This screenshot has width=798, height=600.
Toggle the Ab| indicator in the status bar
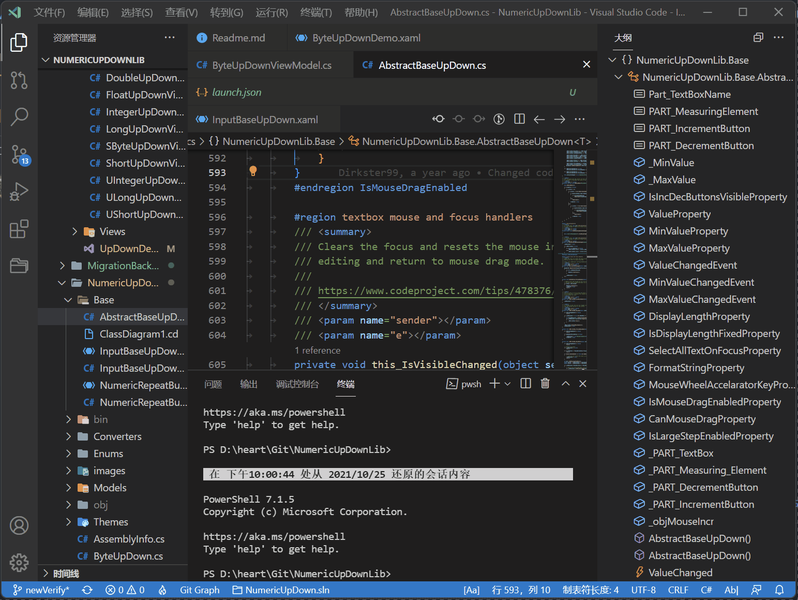coord(731,590)
